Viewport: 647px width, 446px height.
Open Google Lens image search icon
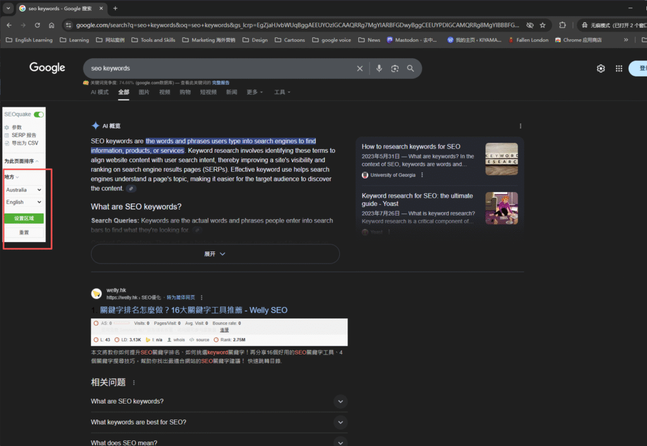pos(395,68)
